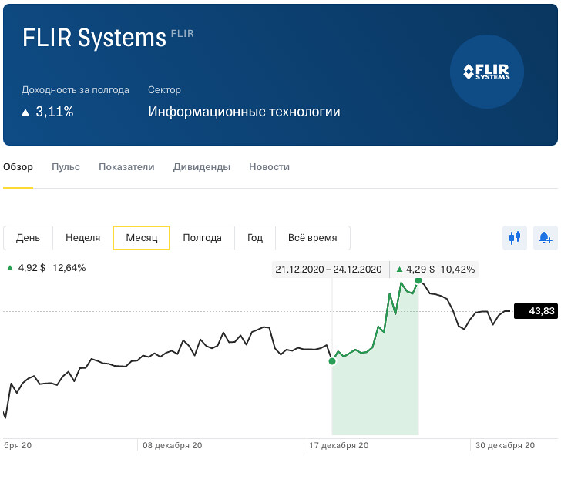
Task: Select the Всё время chart period
Action: pyautogui.click(x=313, y=238)
